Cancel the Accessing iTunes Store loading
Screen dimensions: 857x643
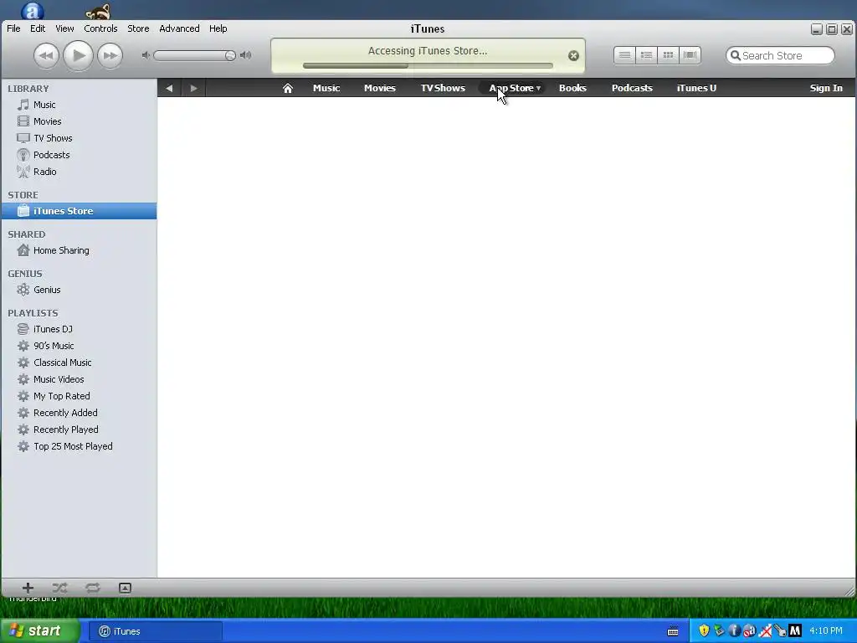tap(573, 55)
